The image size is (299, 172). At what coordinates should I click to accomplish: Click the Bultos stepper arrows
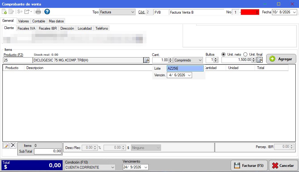(216, 60)
